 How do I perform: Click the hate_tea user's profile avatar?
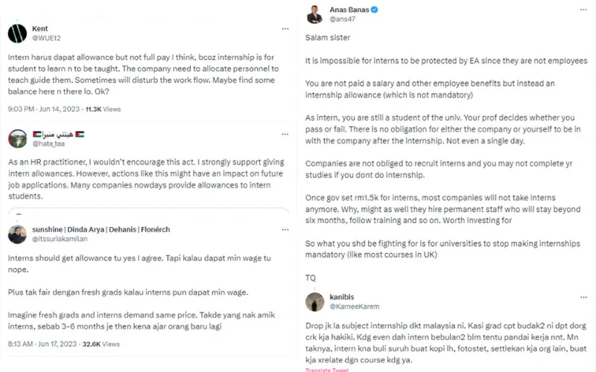coord(18,138)
